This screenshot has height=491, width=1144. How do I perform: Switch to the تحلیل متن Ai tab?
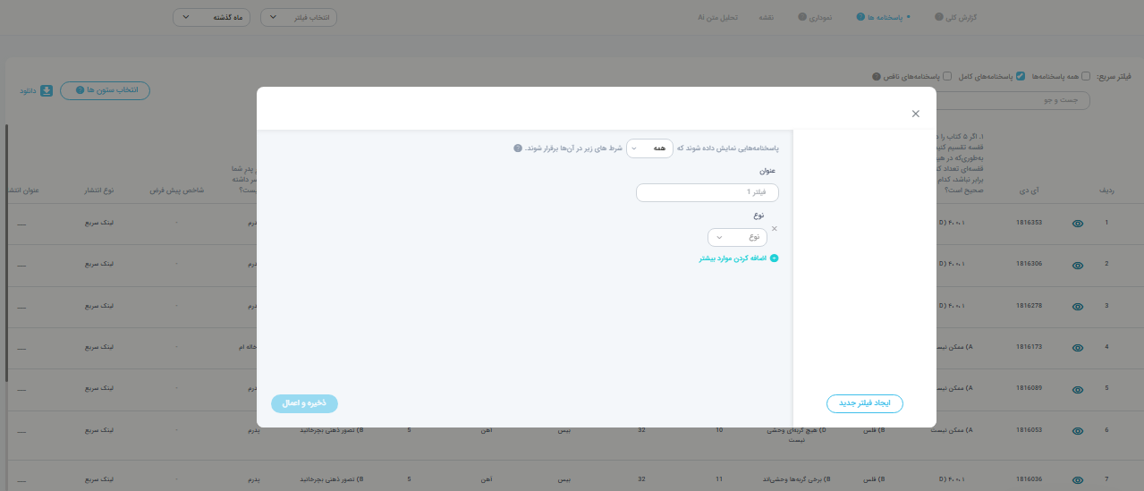[x=717, y=17]
